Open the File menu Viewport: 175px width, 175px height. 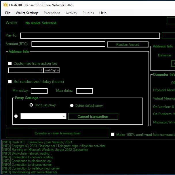8,13
